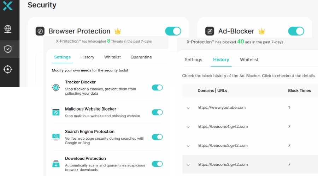Open the crosshair target sidebar icon
Image resolution: width=318 pixels, height=176 pixels.
point(8,69)
